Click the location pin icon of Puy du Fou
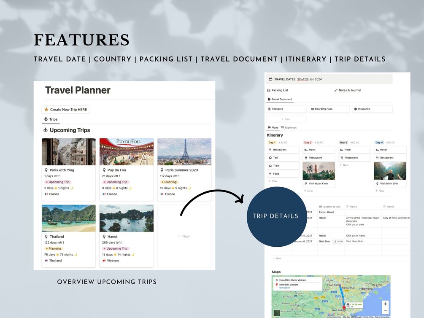This screenshot has width=424, height=318. (x=104, y=170)
